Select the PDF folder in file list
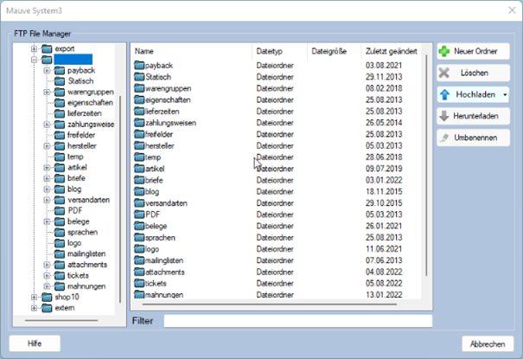Image resolution: width=523 pixels, height=359 pixels. tap(152, 214)
